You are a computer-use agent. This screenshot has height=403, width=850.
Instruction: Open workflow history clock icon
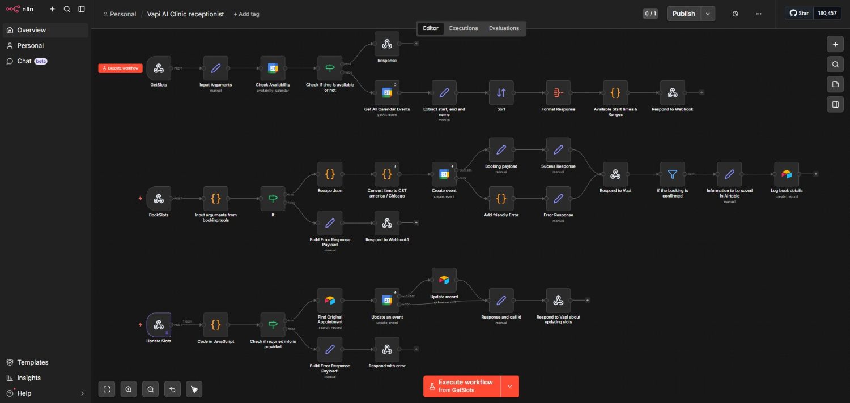click(736, 14)
